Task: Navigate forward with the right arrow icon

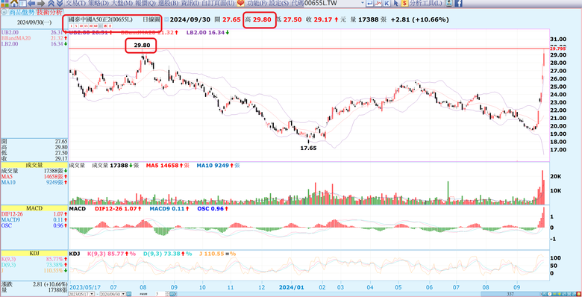Action: point(41,4)
